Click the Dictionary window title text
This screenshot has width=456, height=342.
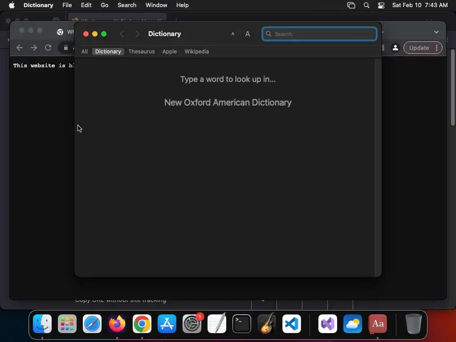(165, 34)
